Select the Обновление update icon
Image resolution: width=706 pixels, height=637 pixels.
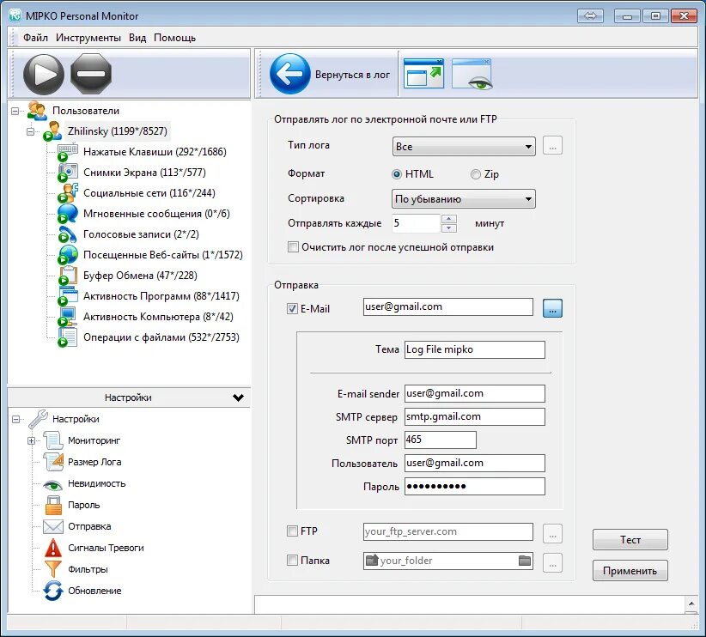[x=52, y=591]
